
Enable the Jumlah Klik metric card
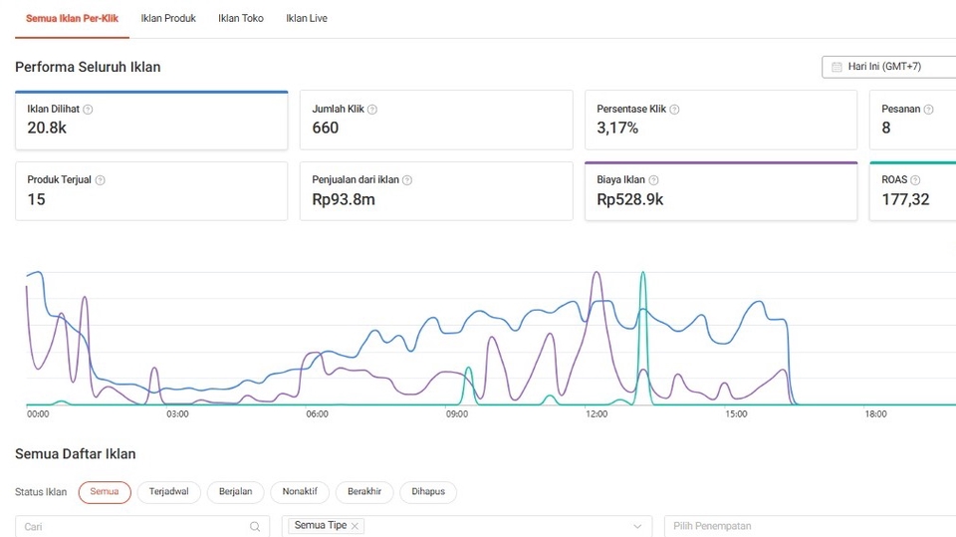click(435, 121)
